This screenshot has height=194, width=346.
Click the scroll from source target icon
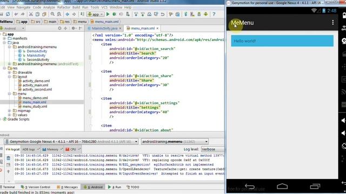coord(59,29)
